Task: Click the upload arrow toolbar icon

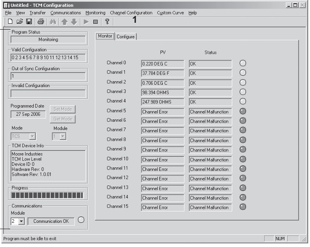Action: [x=64, y=21]
